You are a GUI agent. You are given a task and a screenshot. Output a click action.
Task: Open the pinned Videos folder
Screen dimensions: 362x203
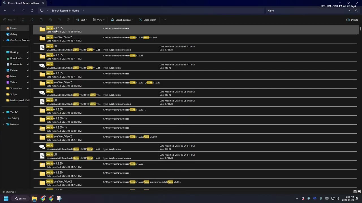pos(14,82)
